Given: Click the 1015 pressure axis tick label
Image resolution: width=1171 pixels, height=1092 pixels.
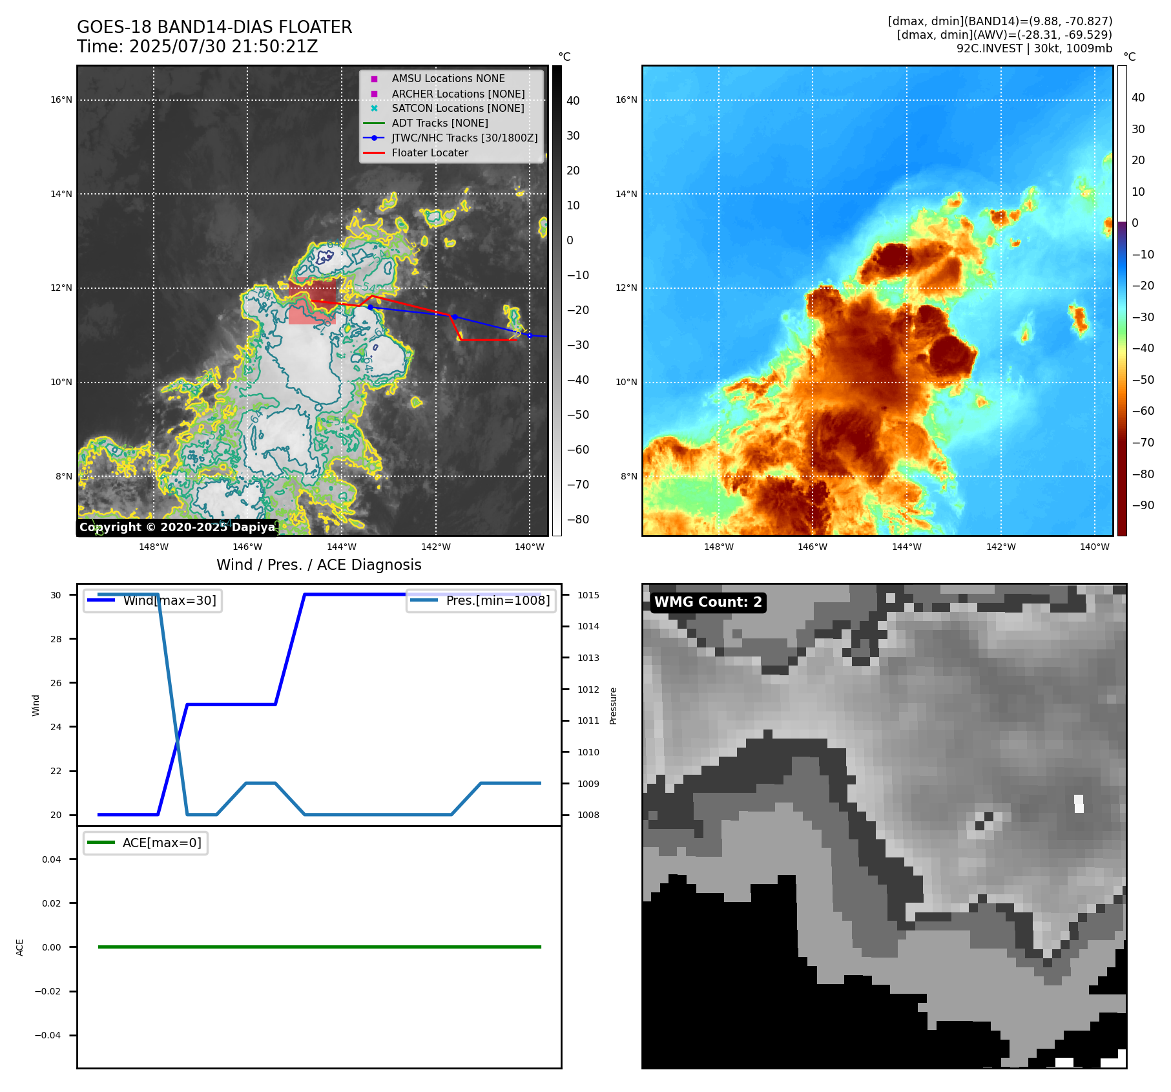Looking at the screenshot, I should (x=588, y=595).
